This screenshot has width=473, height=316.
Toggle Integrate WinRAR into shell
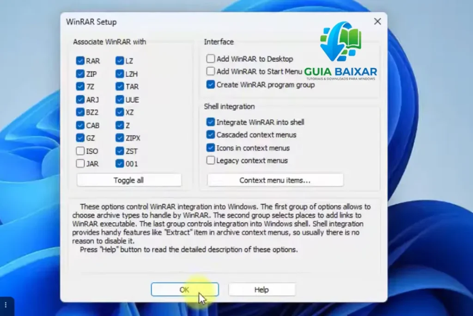point(211,122)
